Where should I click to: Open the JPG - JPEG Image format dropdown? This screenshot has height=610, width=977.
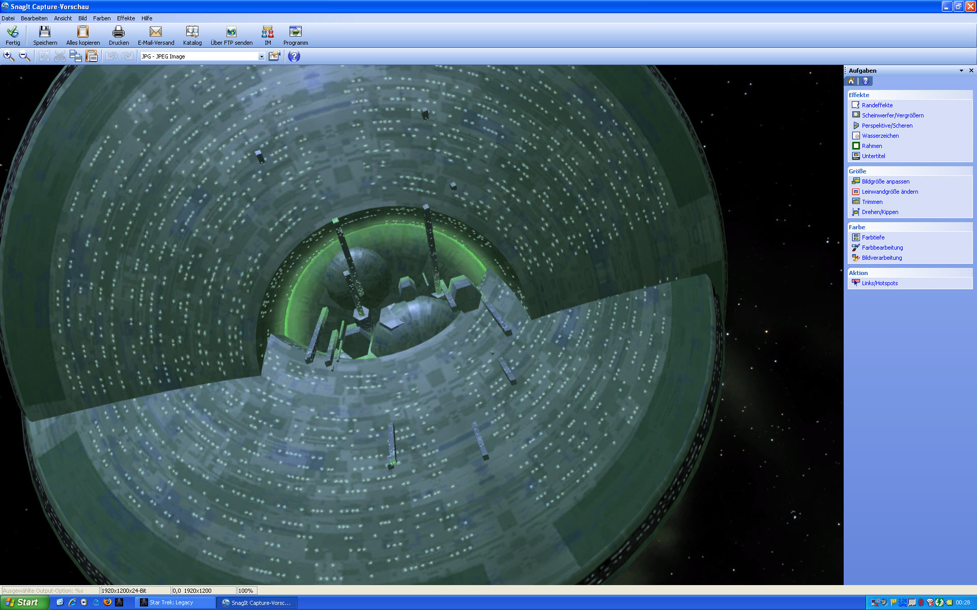click(x=262, y=56)
